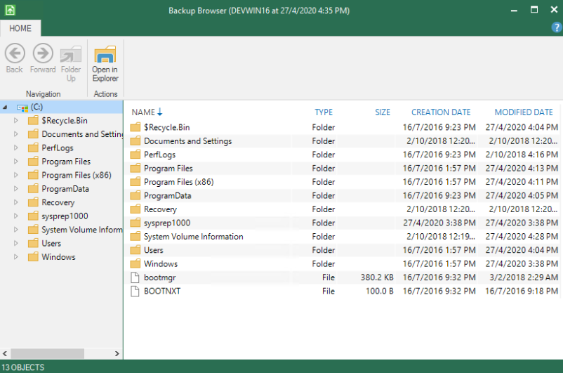Click modified date 27/4/2020 4:28 PM
Viewport: 563px width, 373px height.
pos(522,237)
